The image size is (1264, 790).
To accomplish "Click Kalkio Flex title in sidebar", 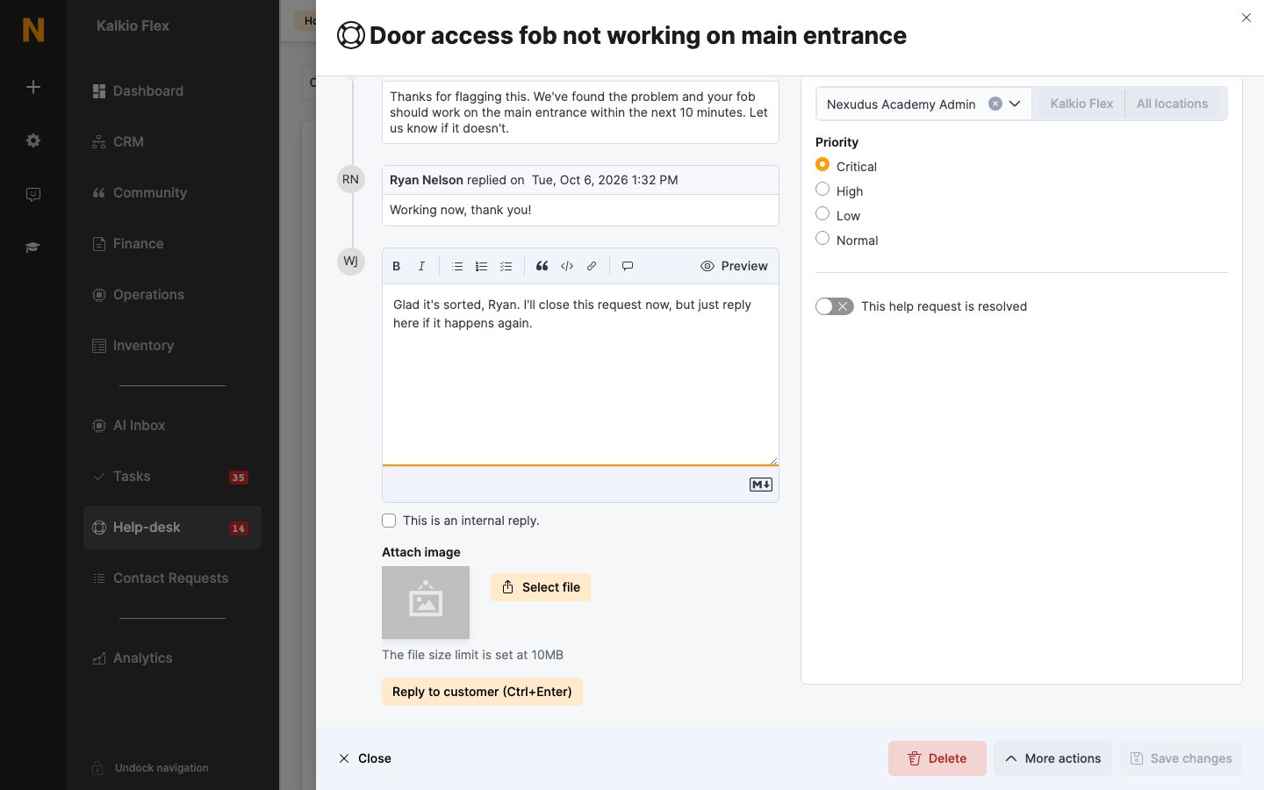I will coord(133,25).
